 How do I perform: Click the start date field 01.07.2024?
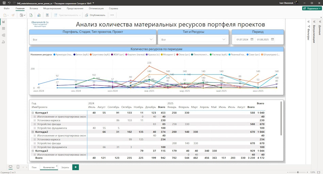pyautogui.click(x=242, y=39)
